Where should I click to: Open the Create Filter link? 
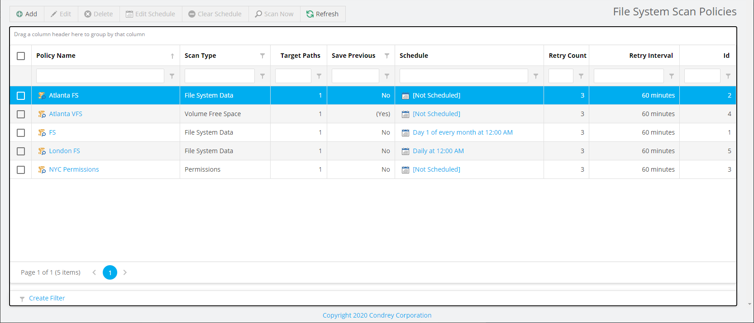tap(47, 298)
